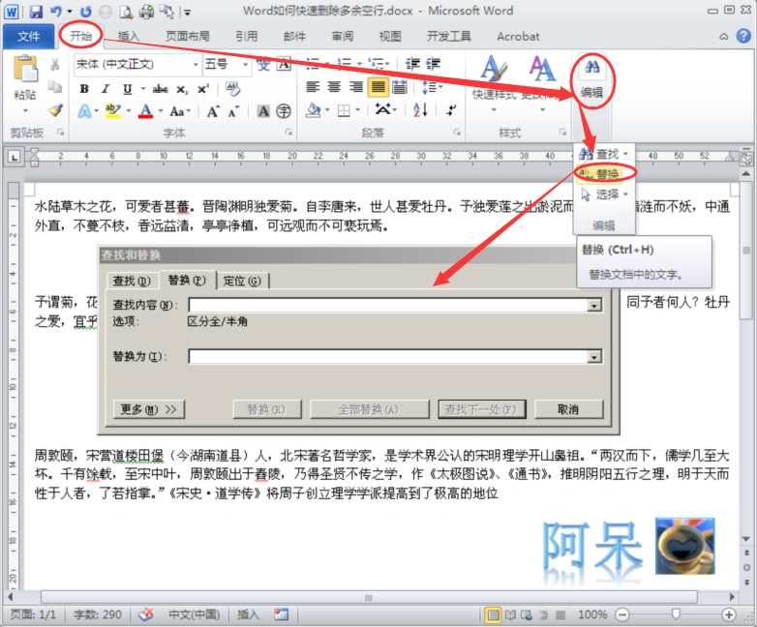Select the Format Painter brush
The width and height of the screenshot is (757, 627).
[55, 110]
